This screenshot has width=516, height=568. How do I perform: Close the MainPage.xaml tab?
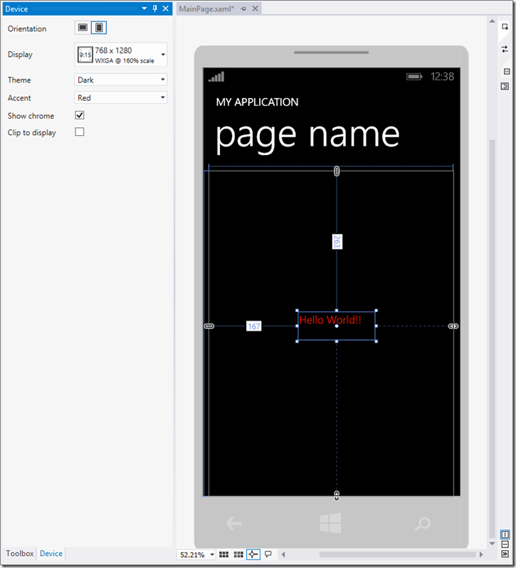click(x=254, y=9)
